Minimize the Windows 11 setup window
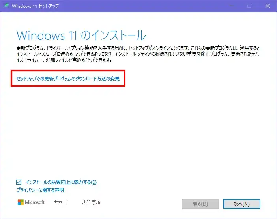Image resolution: width=277 pixels, height=219 pixels. (232, 6)
